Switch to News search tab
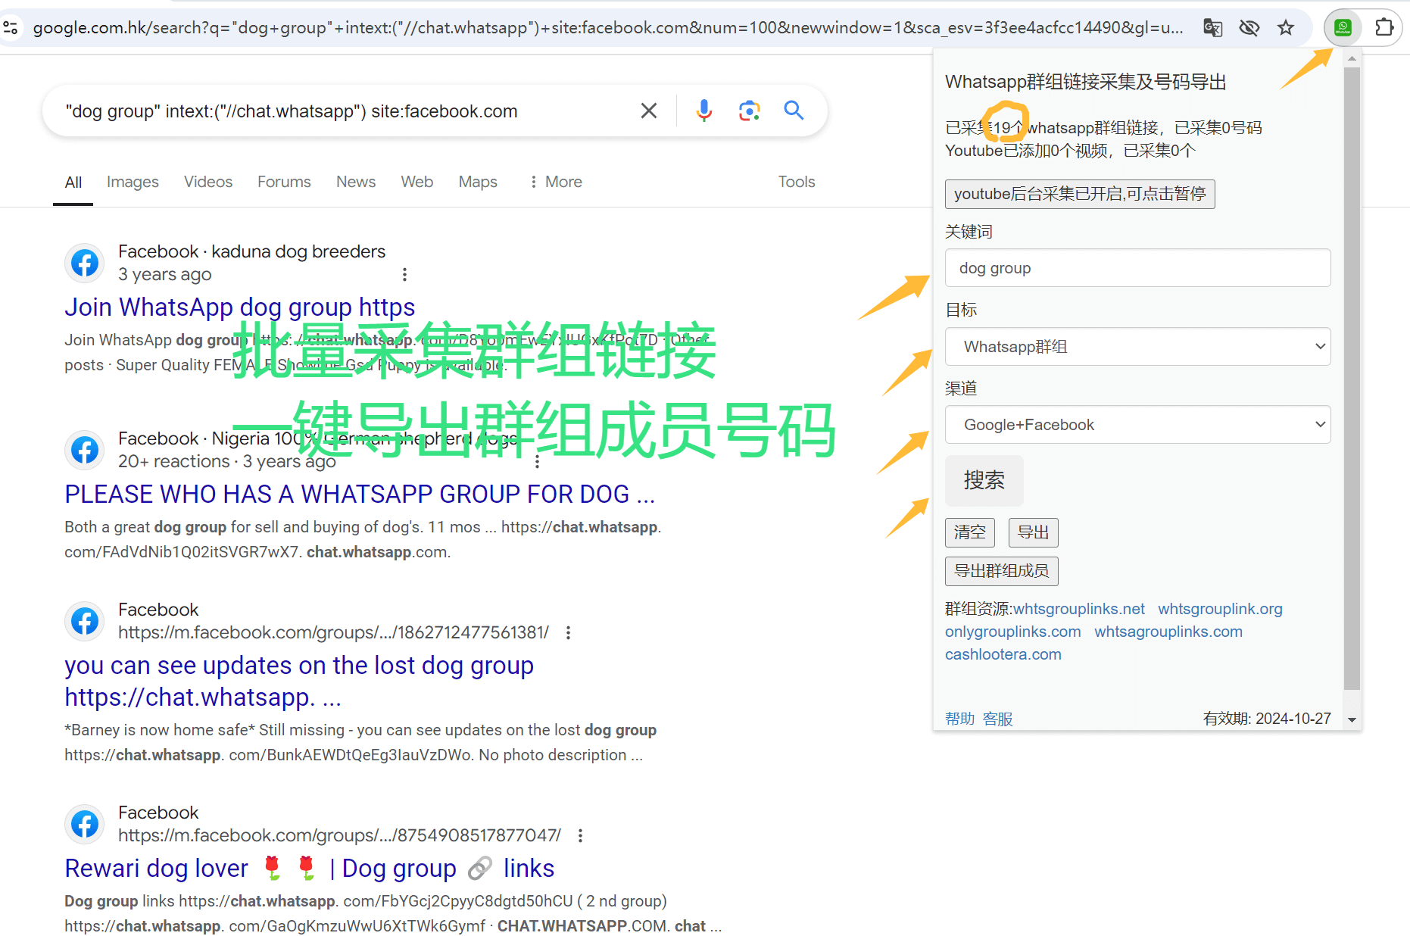 356,182
